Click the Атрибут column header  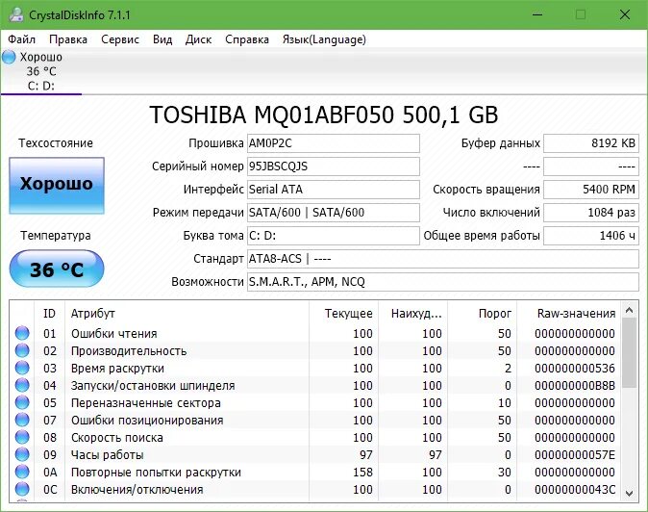pyautogui.click(x=187, y=314)
